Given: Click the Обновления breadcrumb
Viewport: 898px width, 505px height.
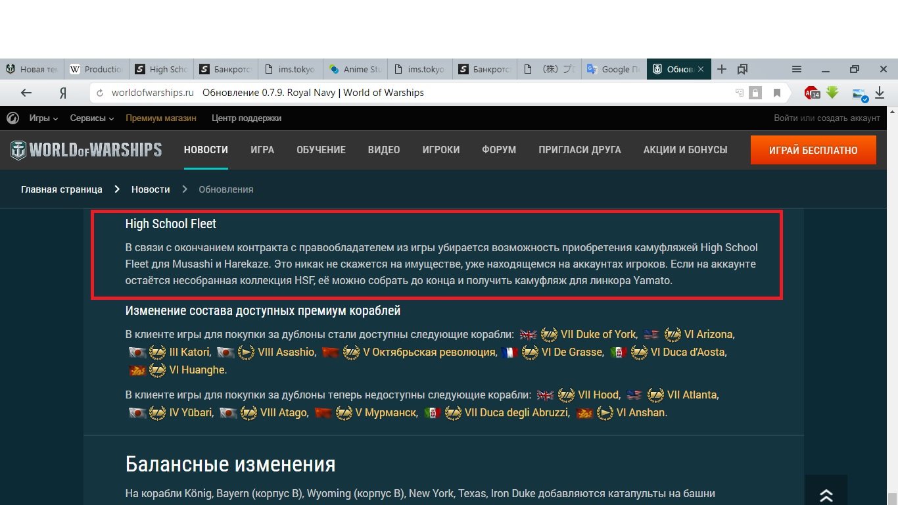Looking at the screenshot, I should (x=226, y=189).
